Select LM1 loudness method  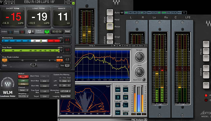(x=23, y=80)
